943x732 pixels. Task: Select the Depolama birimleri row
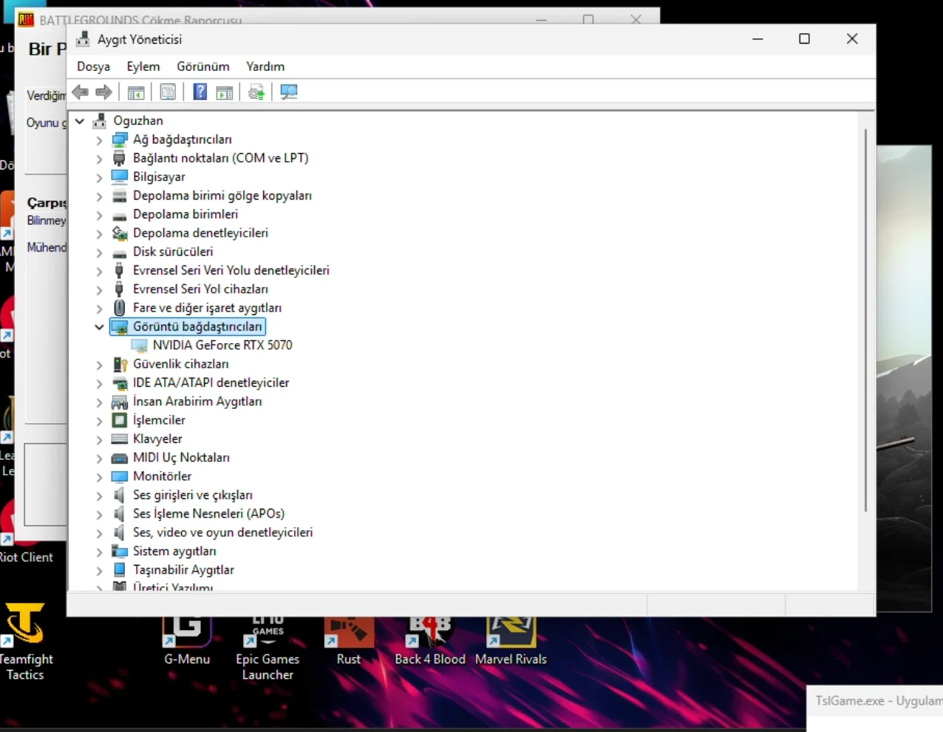[x=185, y=214]
